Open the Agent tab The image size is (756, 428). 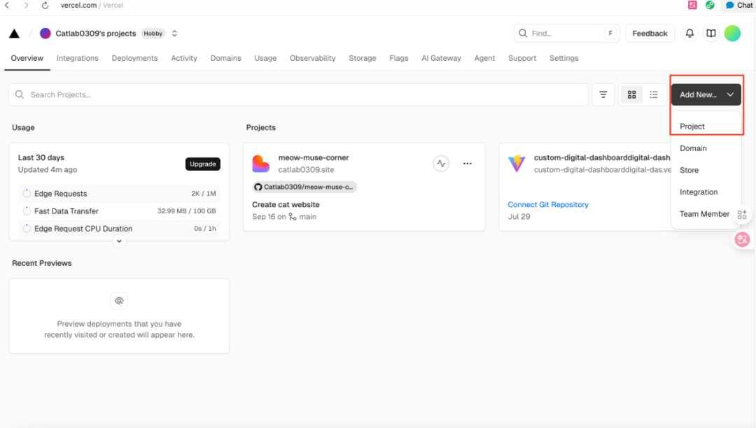(484, 58)
